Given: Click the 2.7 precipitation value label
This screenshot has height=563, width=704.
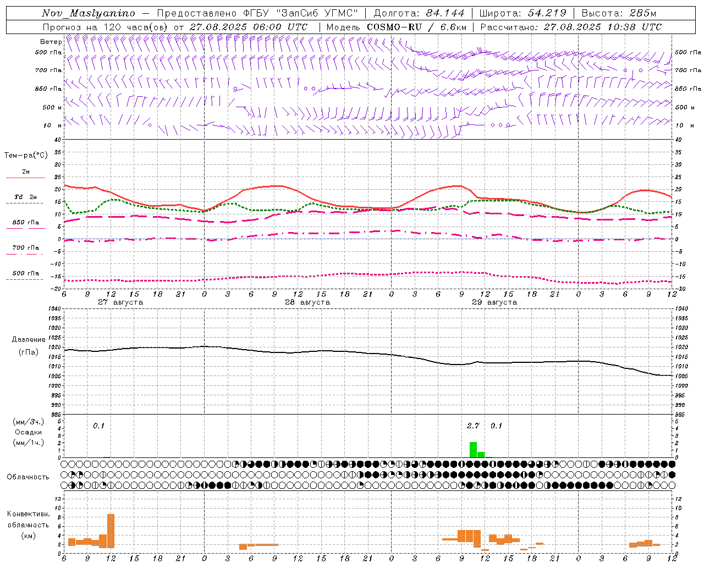Looking at the screenshot, I should point(473,426).
